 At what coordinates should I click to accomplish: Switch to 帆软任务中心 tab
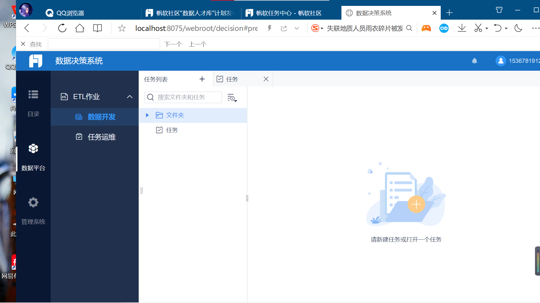291,13
